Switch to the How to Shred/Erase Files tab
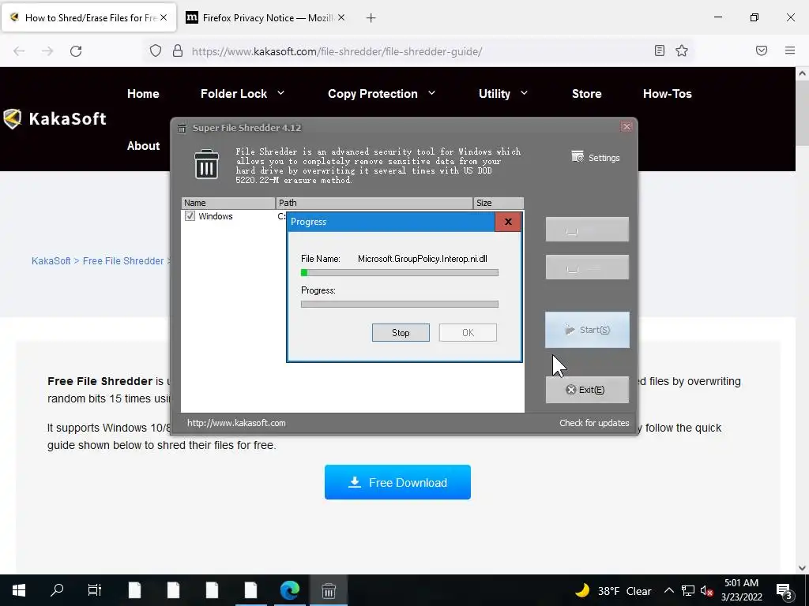 coord(88,17)
